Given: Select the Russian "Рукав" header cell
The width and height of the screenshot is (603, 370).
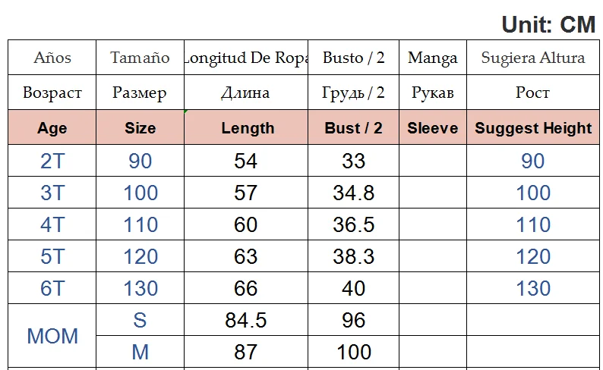Looking at the screenshot, I should (x=432, y=93).
